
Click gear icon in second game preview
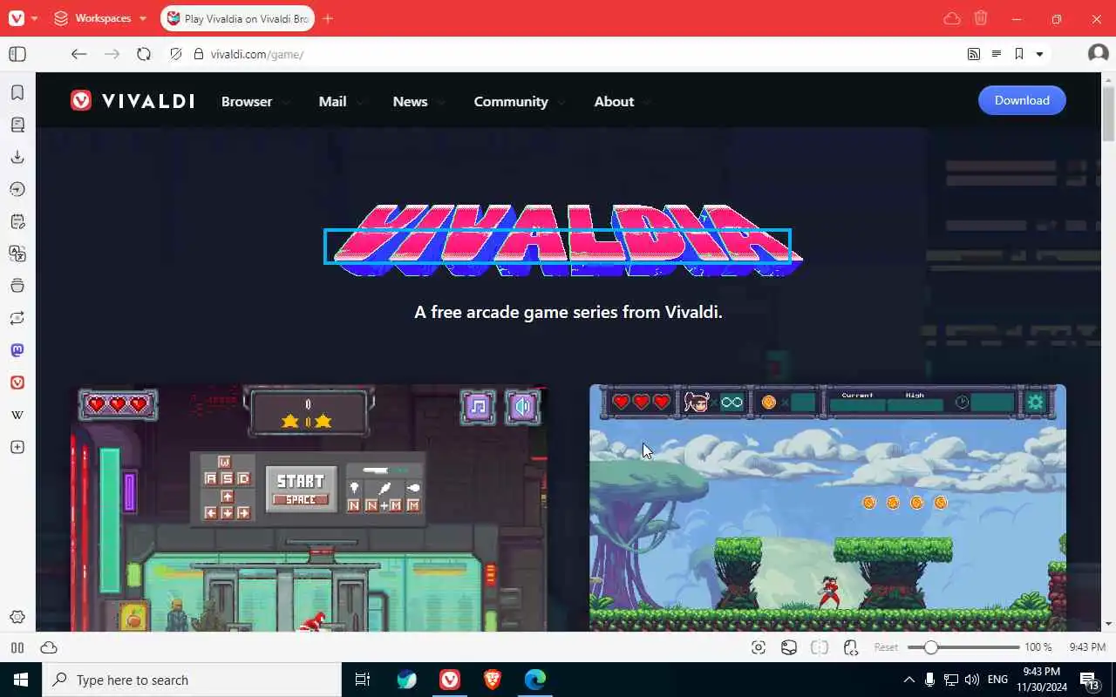pyautogui.click(x=1036, y=403)
